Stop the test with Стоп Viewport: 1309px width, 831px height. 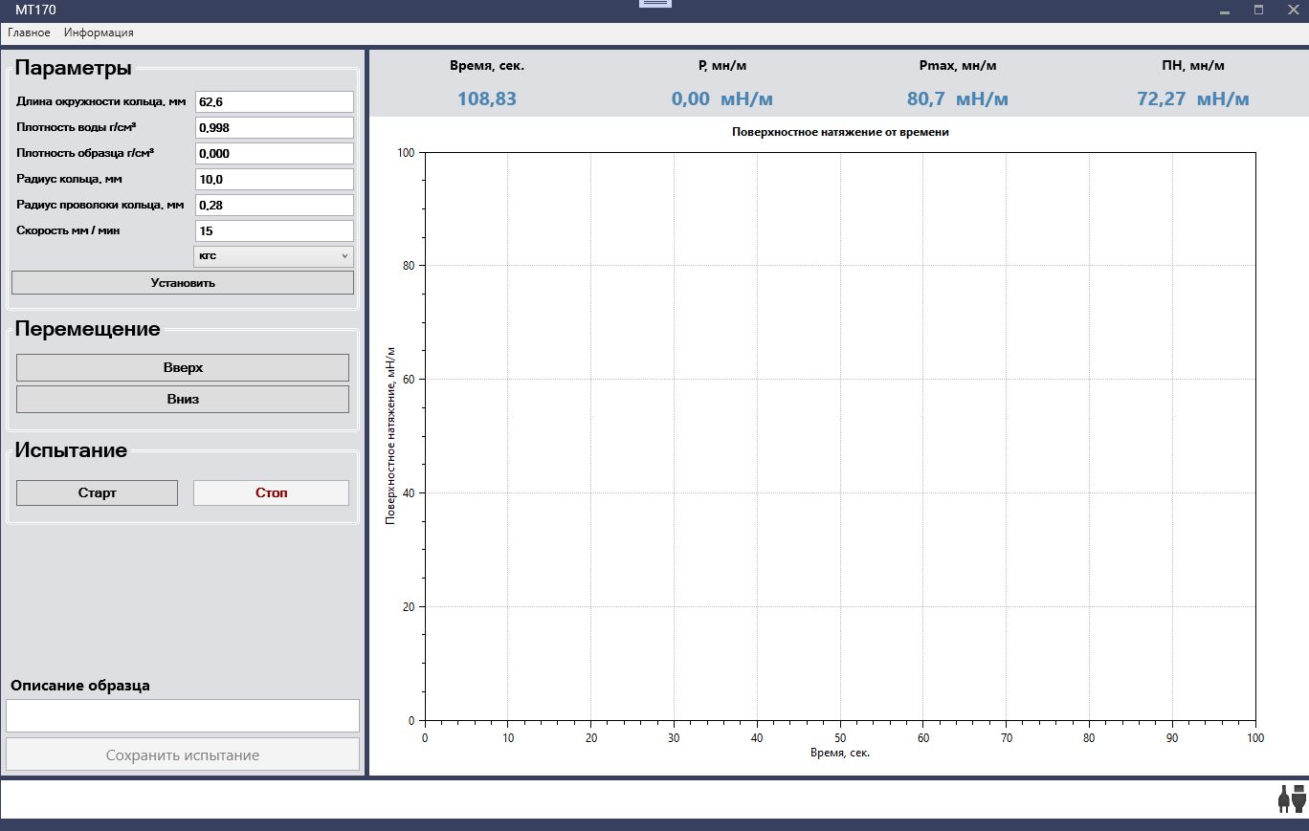pyautogui.click(x=272, y=492)
